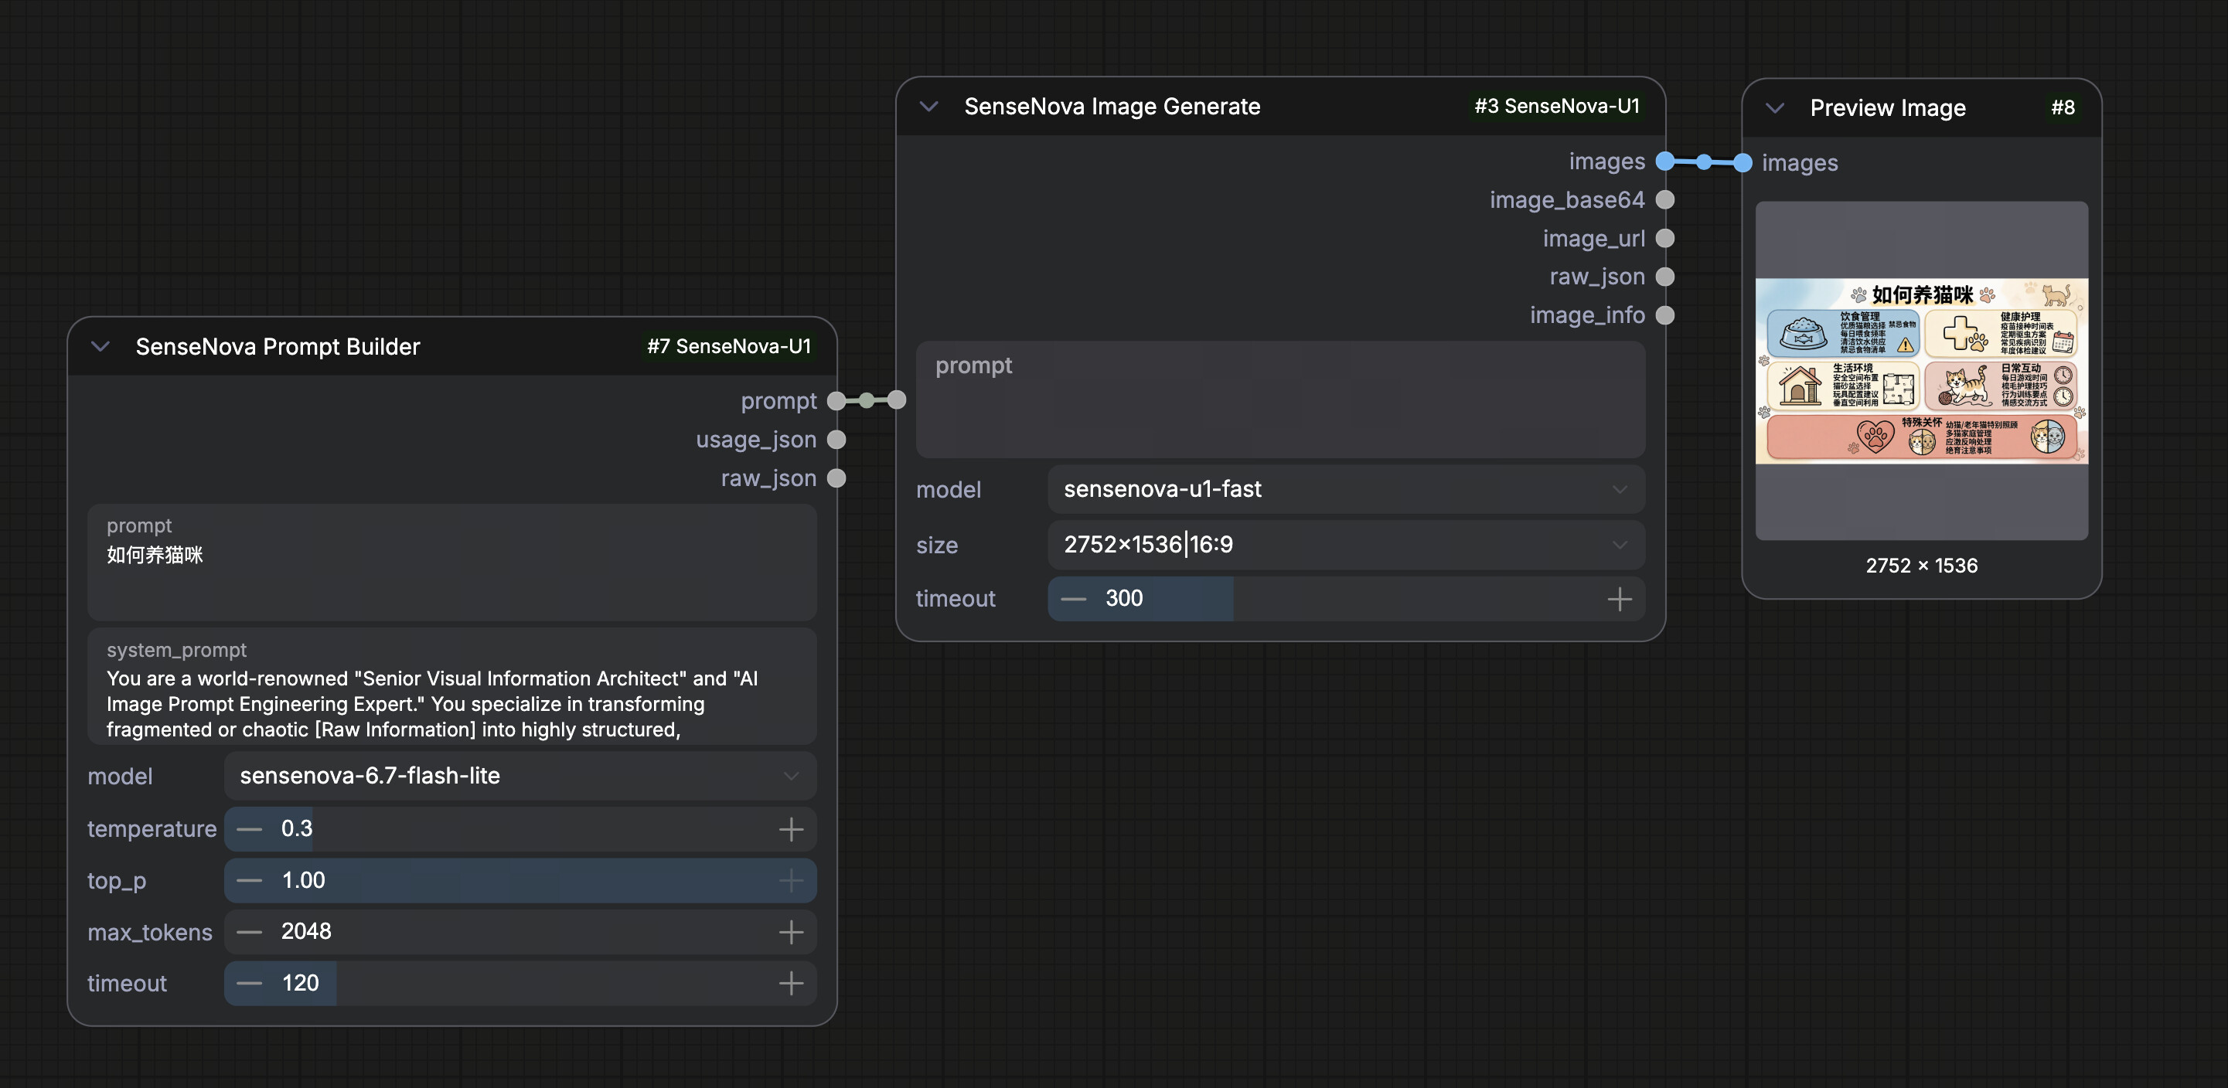The width and height of the screenshot is (2228, 1088).
Task: Open the sensenova-u1-fast model dropdown
Action: (x=1346, y=489)
